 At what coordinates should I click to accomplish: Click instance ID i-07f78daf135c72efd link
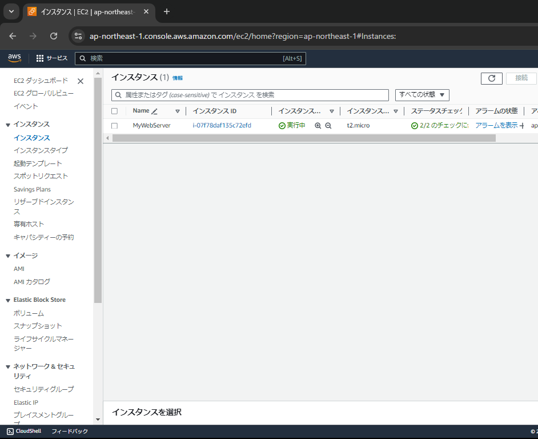[x=222, y=125]
